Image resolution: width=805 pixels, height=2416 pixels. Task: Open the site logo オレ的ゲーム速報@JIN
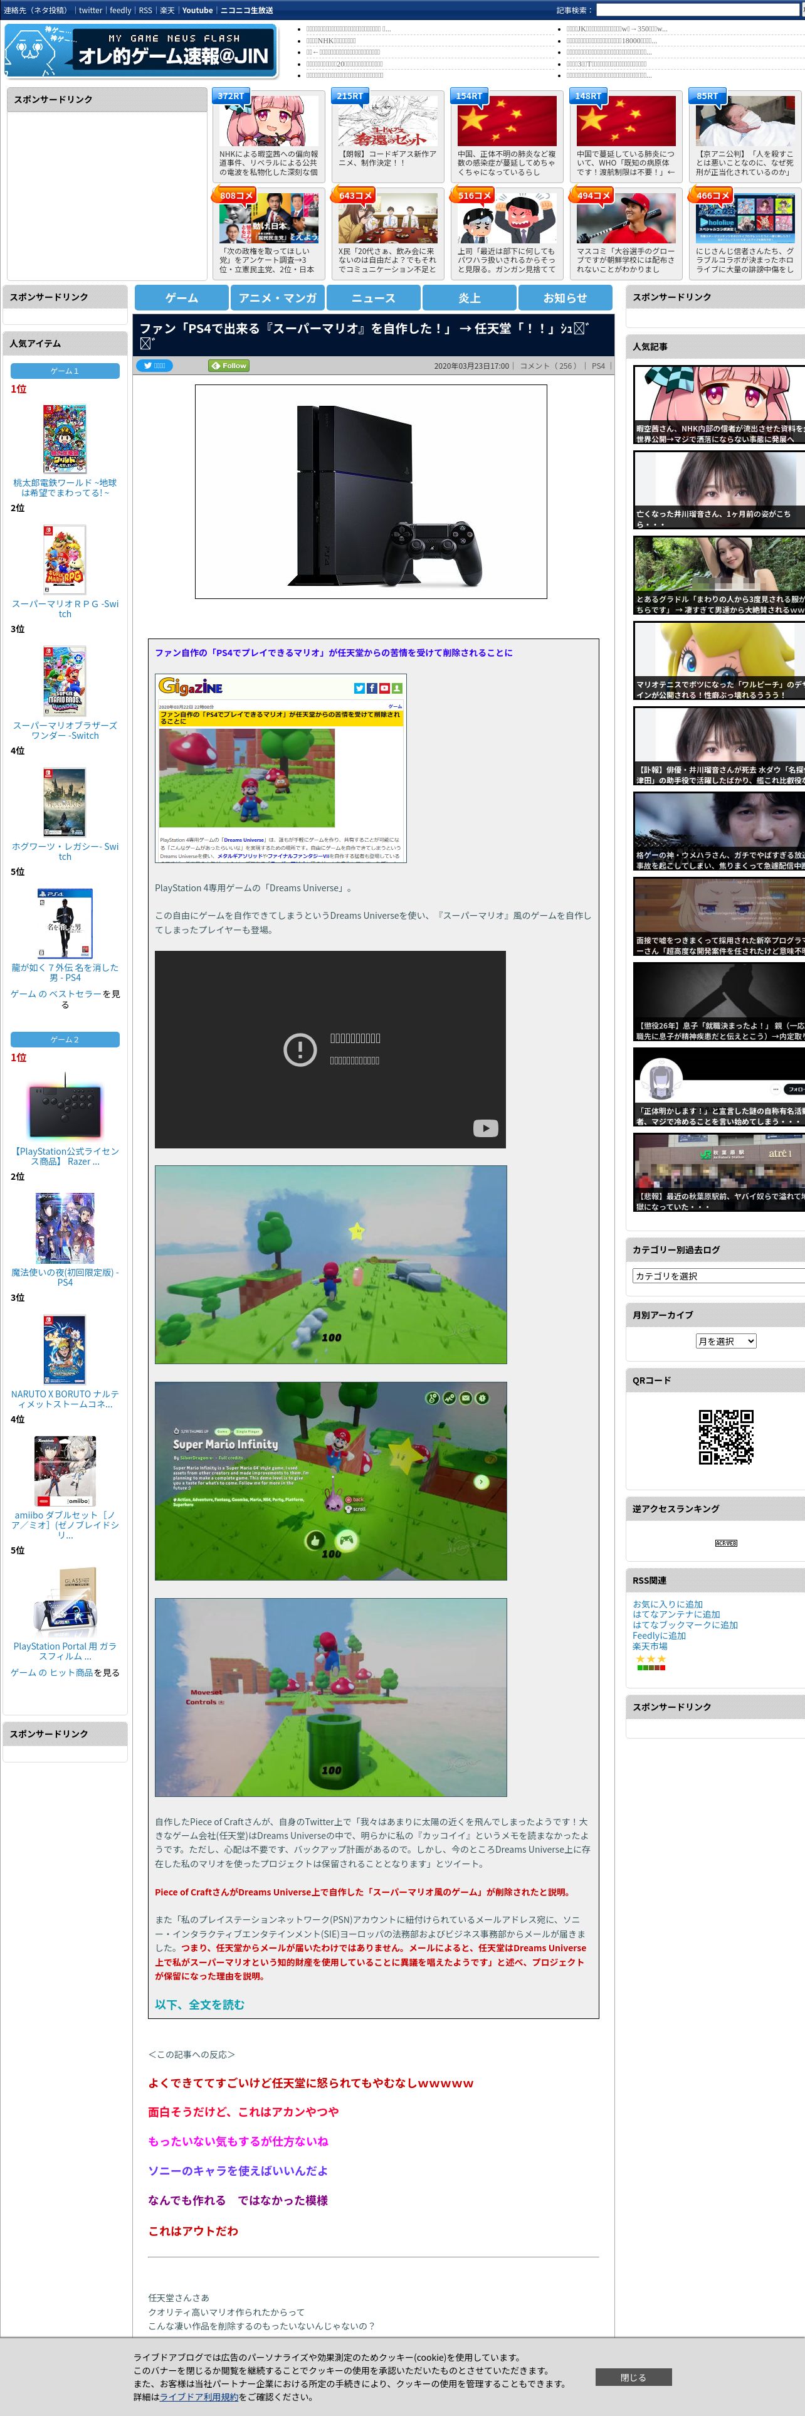pyautogui.click(x=142, y=51)
